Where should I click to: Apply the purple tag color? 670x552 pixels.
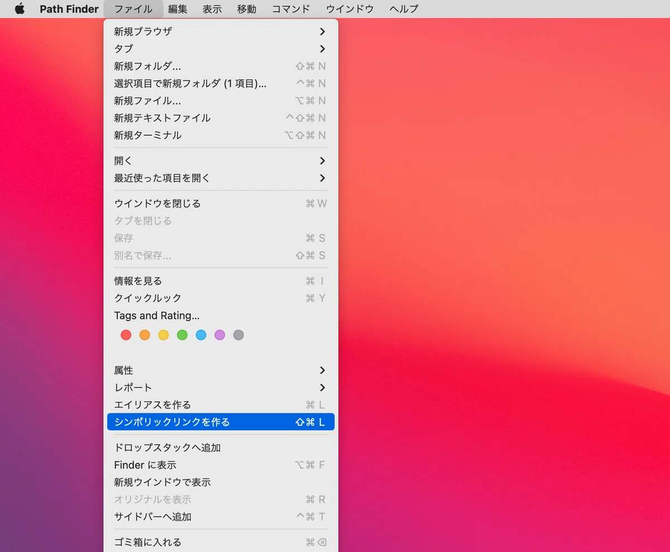coord(220,335)
